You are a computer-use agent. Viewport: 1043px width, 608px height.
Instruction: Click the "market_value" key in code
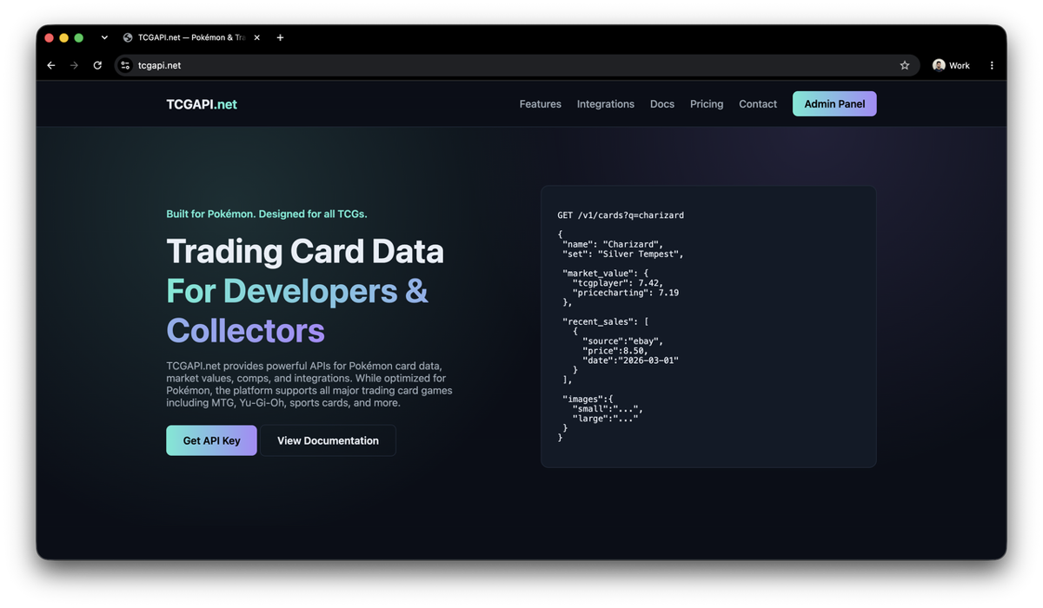(597, 274)
